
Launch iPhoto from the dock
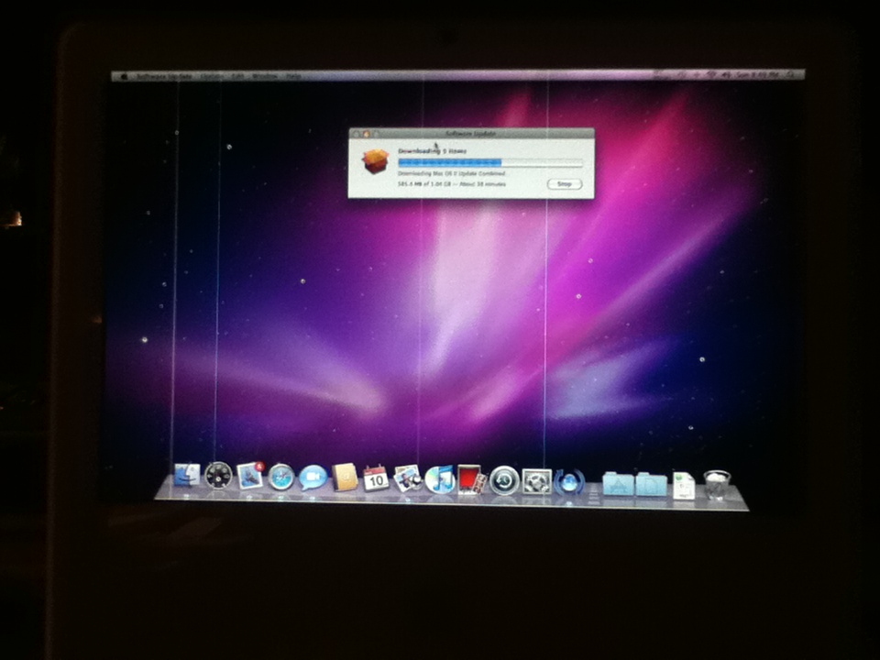coord(408,478)
